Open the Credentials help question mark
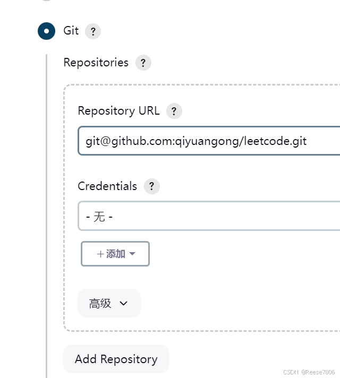Image resolution: width=340 pixels, height=378 pixels. 152,186
